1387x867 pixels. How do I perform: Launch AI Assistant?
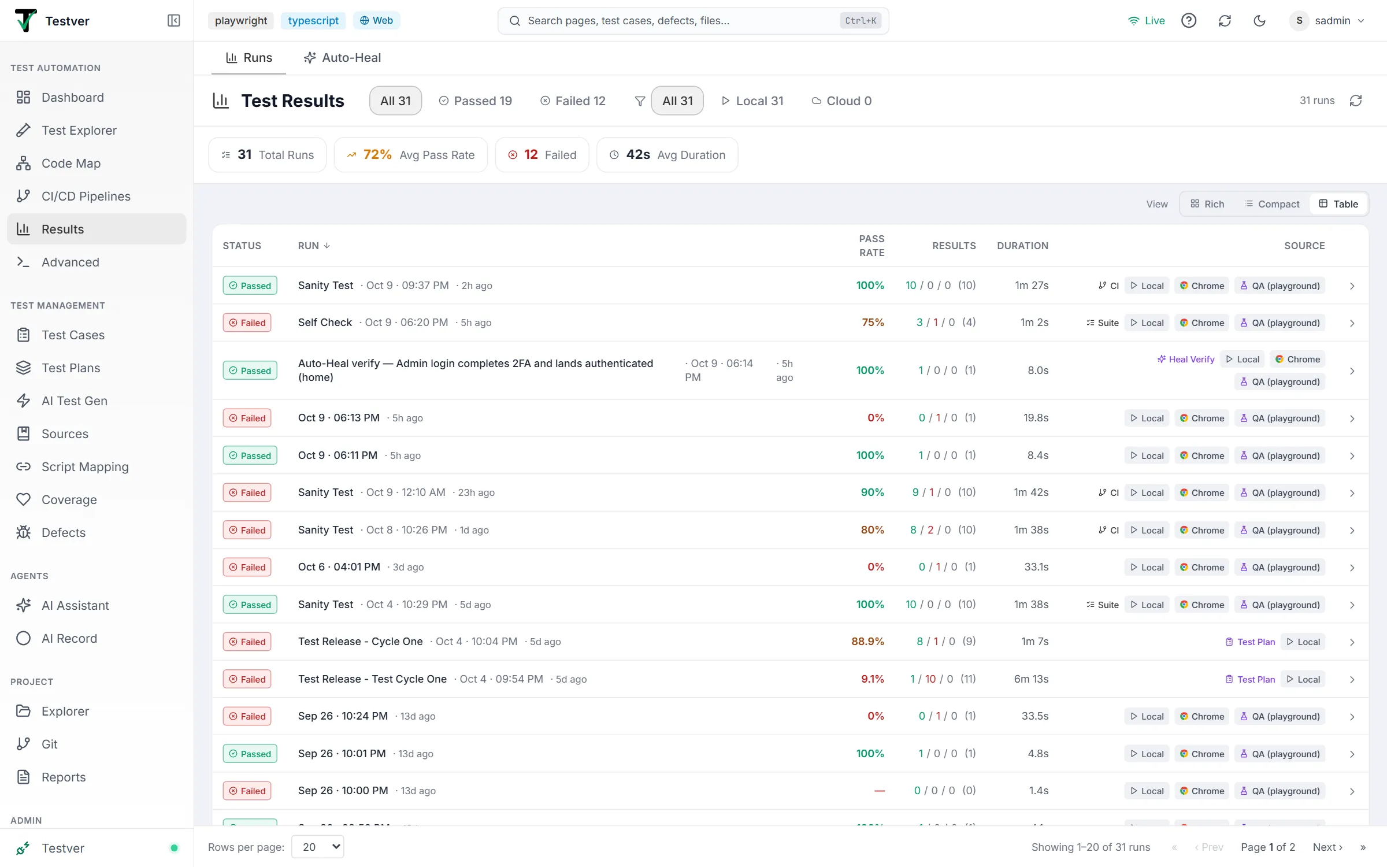[x=97, y=605]
